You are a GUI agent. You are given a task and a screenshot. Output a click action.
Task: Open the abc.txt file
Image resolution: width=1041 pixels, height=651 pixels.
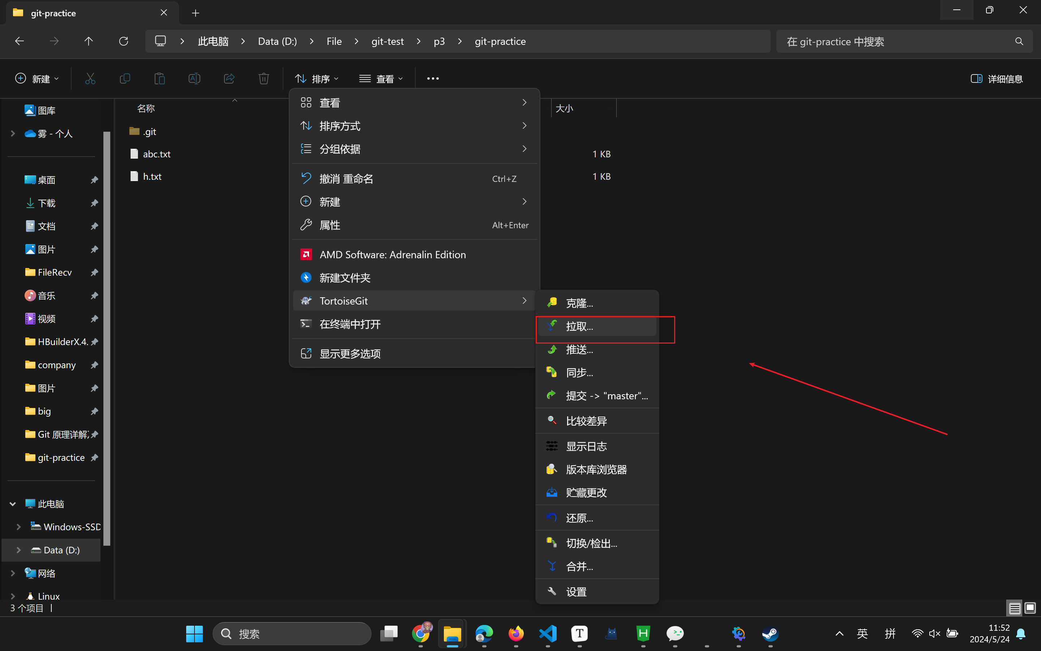(x=157, y=154)
